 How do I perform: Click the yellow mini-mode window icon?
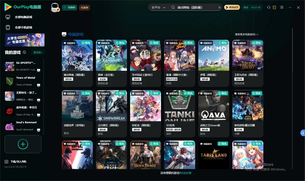(274, 7)
